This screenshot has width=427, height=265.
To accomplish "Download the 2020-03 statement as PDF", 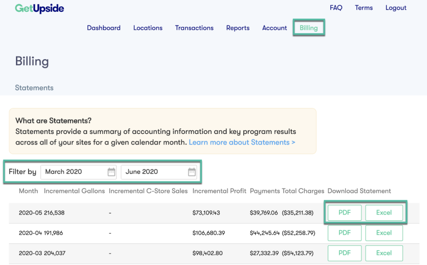I will (x=344, y=253).
